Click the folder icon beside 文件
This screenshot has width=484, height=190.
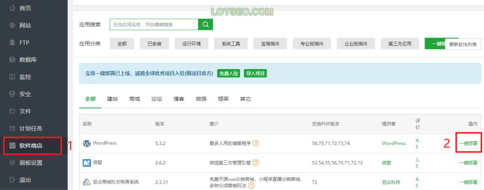click(13, 111)
